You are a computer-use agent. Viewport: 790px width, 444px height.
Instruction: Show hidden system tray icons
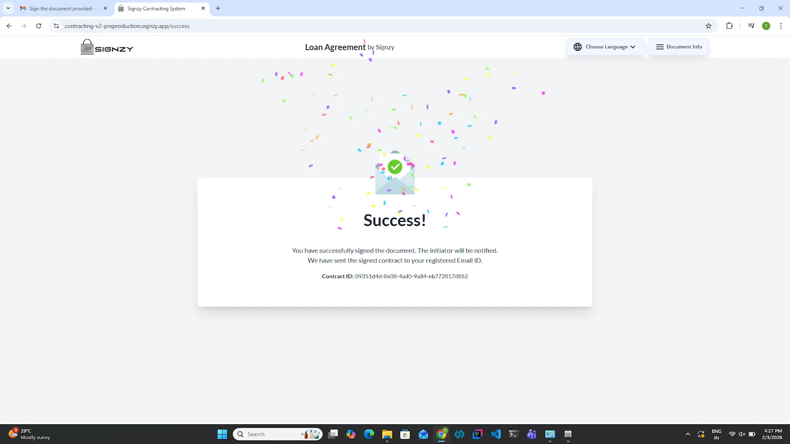688,434
